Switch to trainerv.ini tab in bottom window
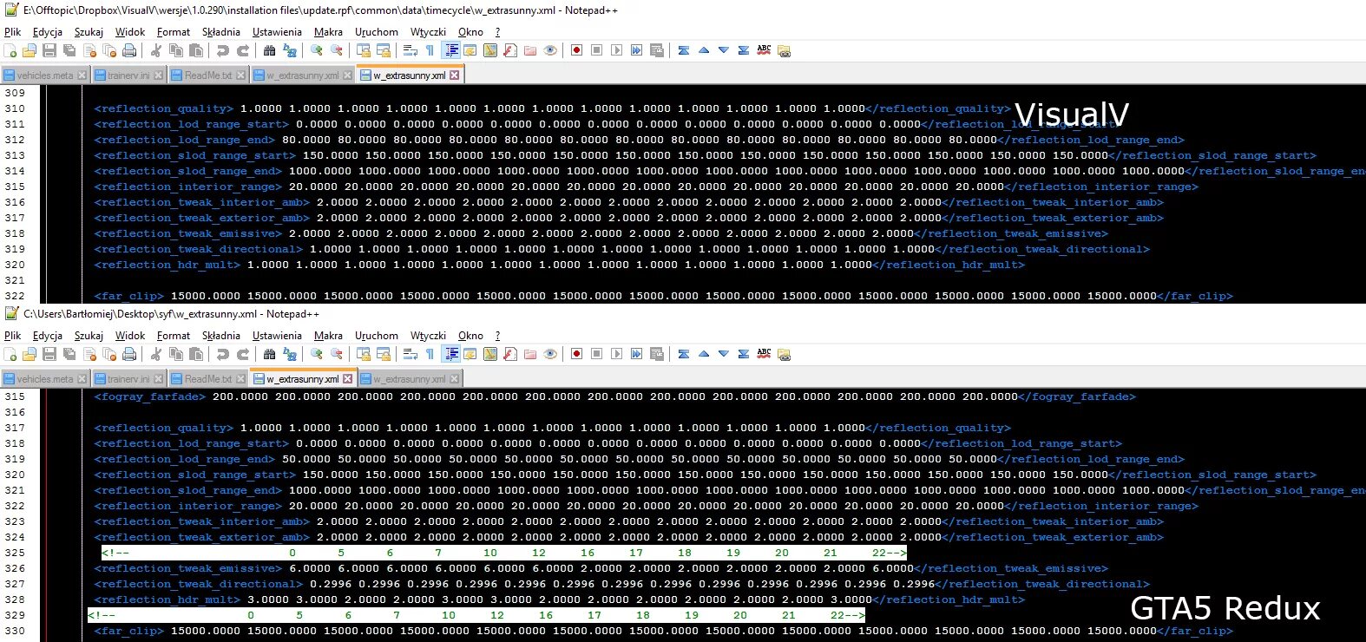Viewport: 1366px width, 642px height. (x=128, y=379)
